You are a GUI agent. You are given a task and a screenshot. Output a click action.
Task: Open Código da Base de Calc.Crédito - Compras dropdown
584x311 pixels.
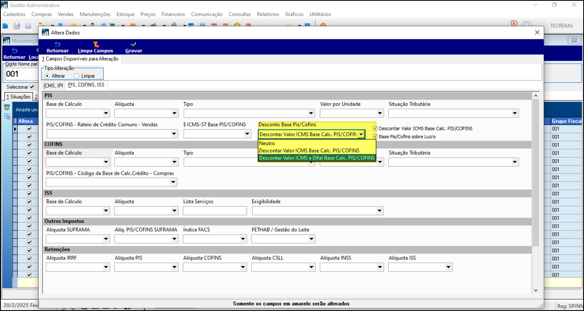173,182
